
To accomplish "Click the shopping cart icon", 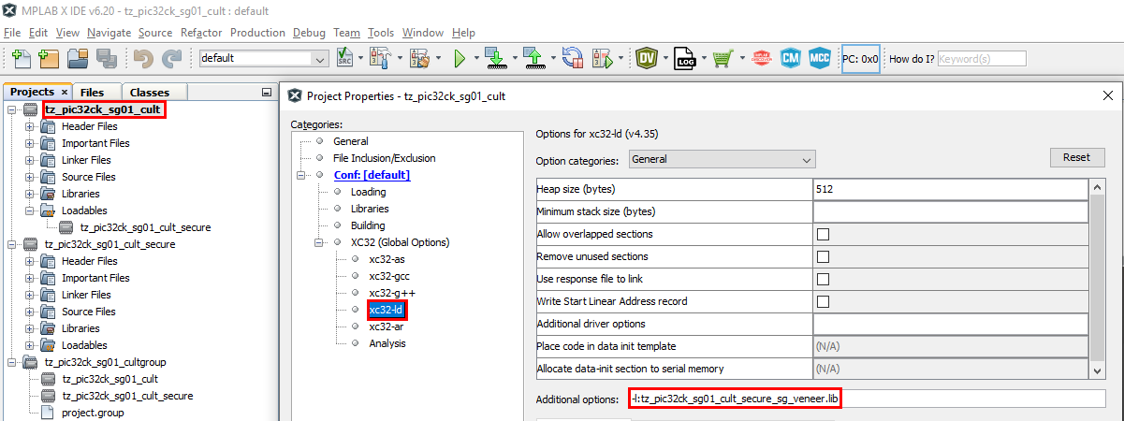I will [x=722, y=58].
